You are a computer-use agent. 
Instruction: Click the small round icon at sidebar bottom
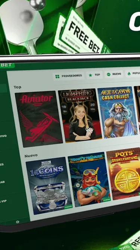click(18, 222)
